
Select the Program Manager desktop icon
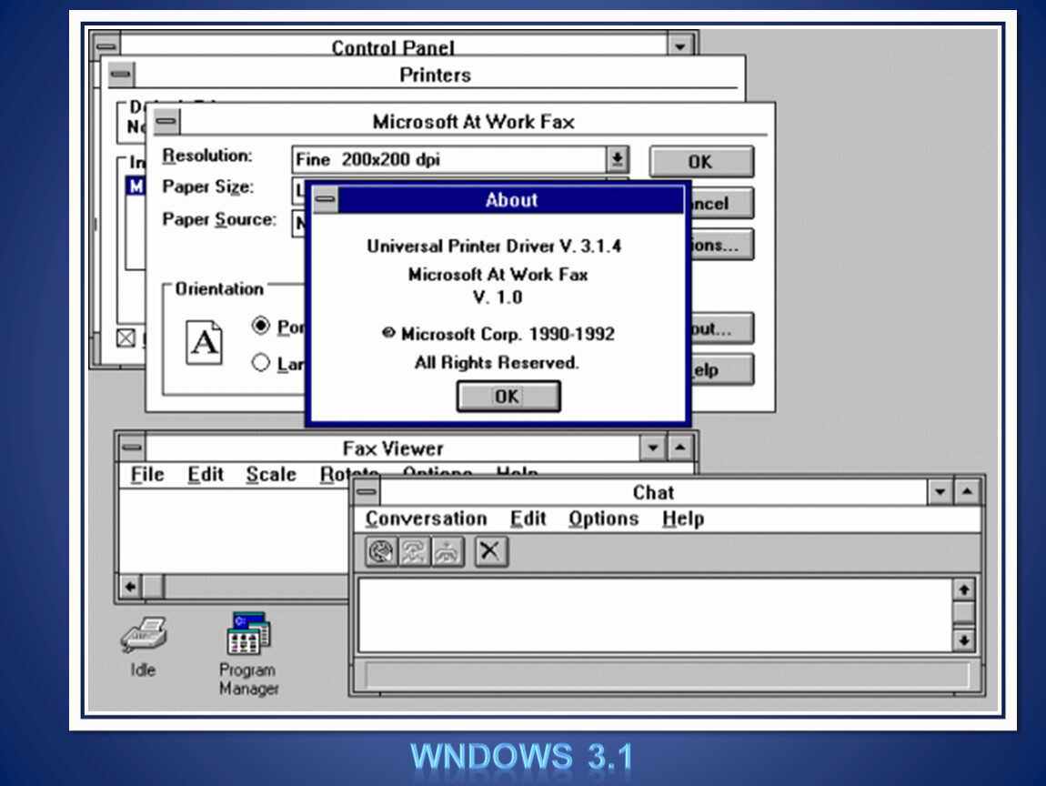pyautogui.click(x=248, y=652)
